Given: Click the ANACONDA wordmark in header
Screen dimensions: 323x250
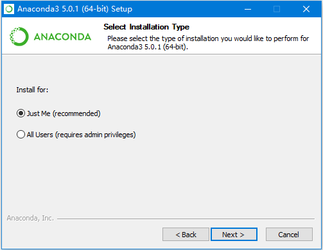Looking at the screenshot, I should (x=62, y=37).
